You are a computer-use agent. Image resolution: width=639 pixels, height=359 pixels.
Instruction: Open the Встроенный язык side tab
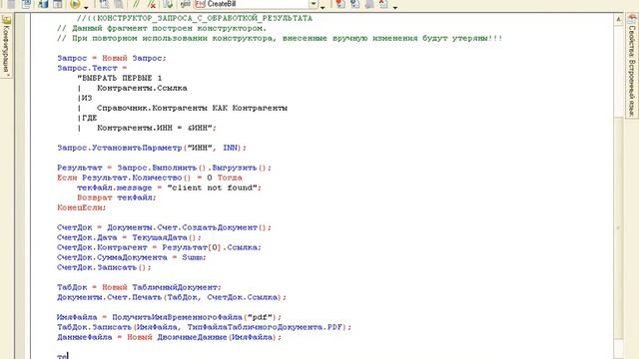click(632, 88)
